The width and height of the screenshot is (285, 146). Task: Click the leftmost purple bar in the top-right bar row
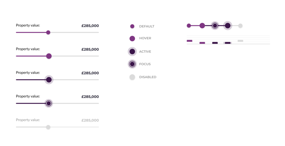click(190, 41)
